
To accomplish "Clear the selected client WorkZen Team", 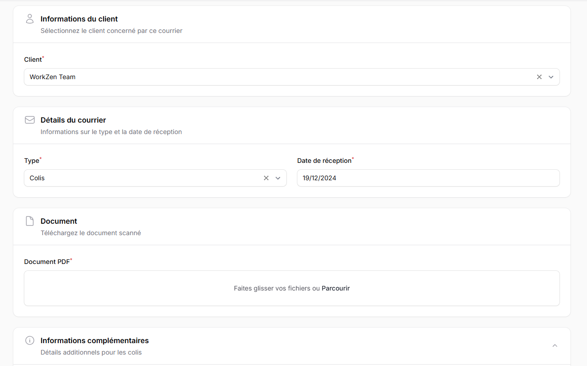I will coord(539,77).
